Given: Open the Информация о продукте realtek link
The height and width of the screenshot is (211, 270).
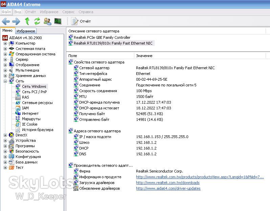Looking at the screenshot, I should pos(200,177).
